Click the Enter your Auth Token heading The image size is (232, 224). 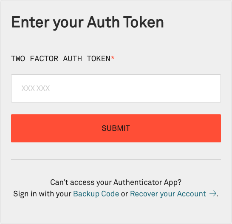click(88, 23)
